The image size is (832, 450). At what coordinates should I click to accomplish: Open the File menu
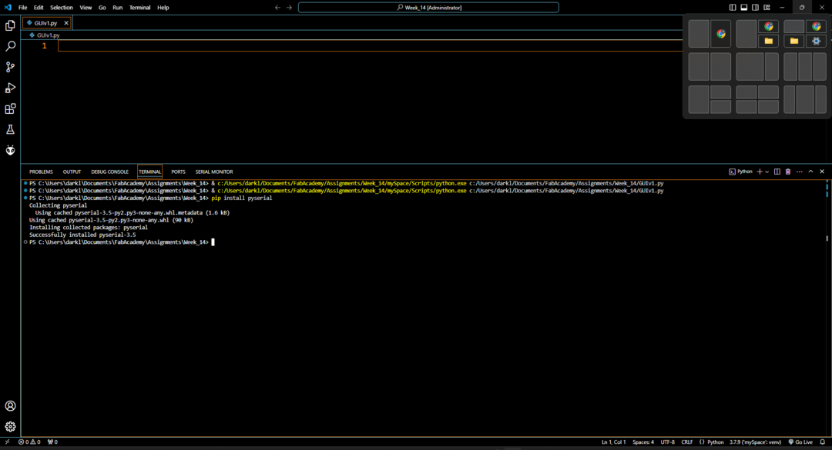23,8
